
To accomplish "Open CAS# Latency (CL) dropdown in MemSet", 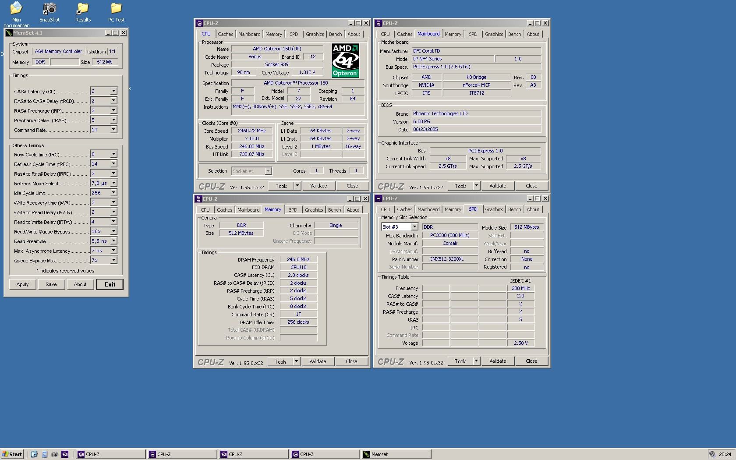I will coord(113,91).
